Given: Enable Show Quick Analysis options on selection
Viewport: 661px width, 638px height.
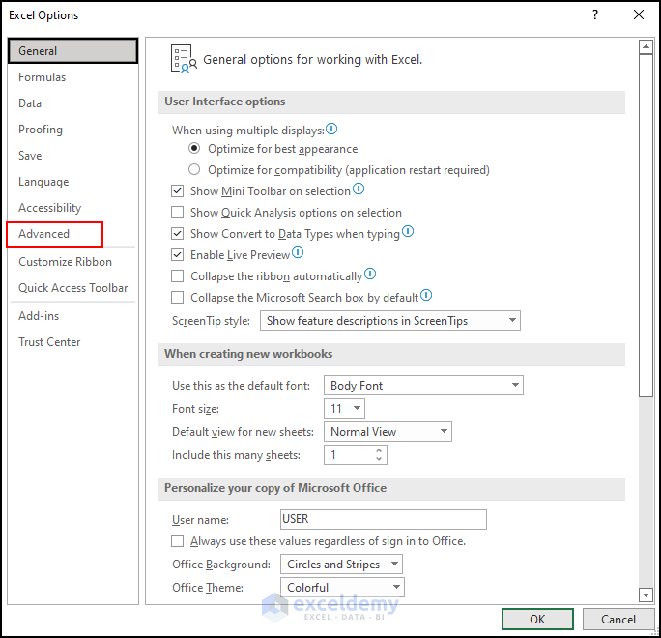Looking at the screenshot, I should coord(177,212).
